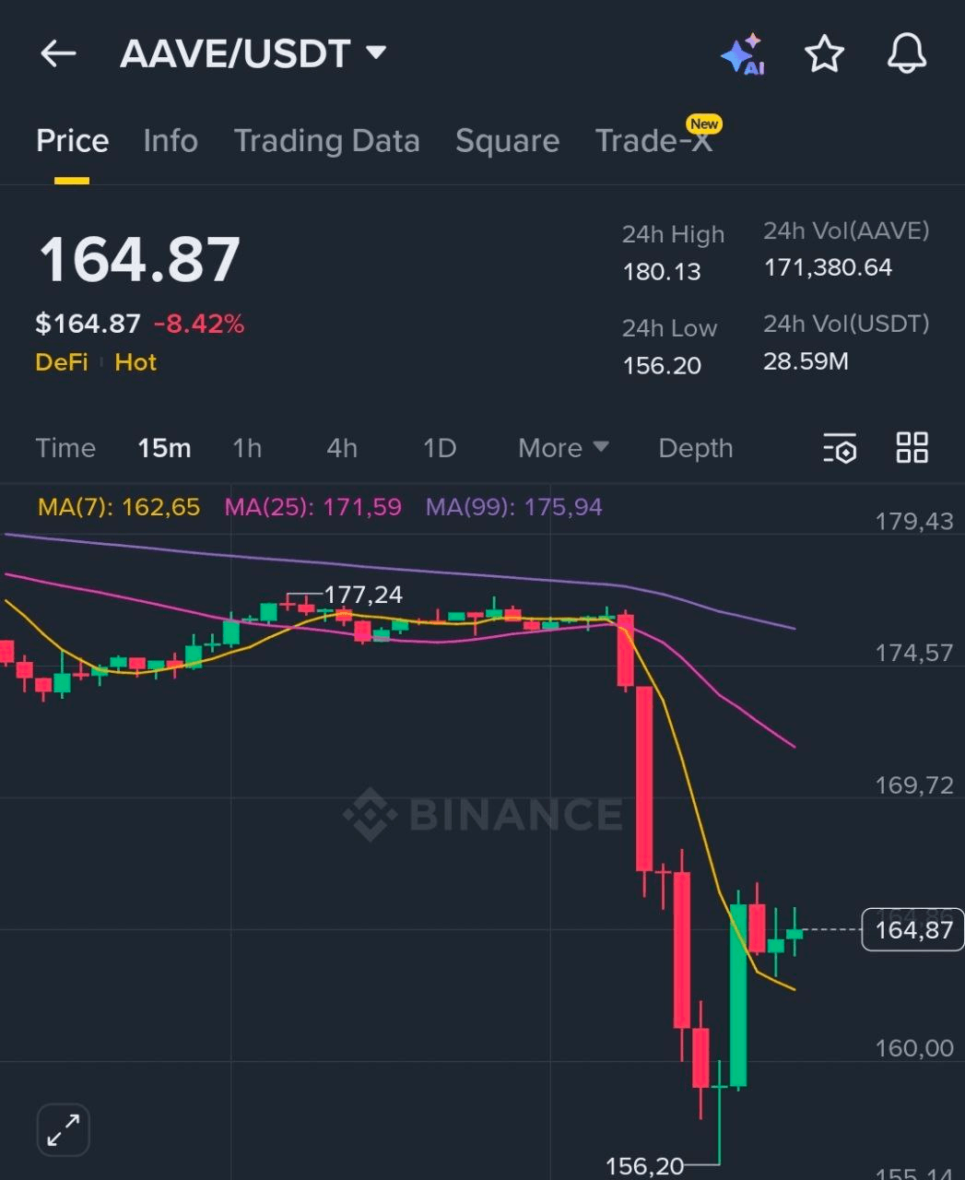Tap the DeFi category tag
The image size is (965, 1180).
tap(61, 362)
